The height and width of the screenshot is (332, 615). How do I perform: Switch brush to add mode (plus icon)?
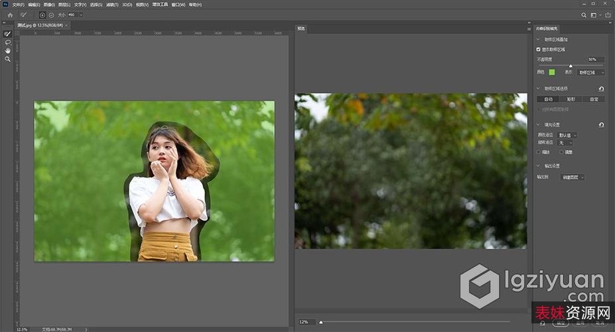click(x=42, y=15)
